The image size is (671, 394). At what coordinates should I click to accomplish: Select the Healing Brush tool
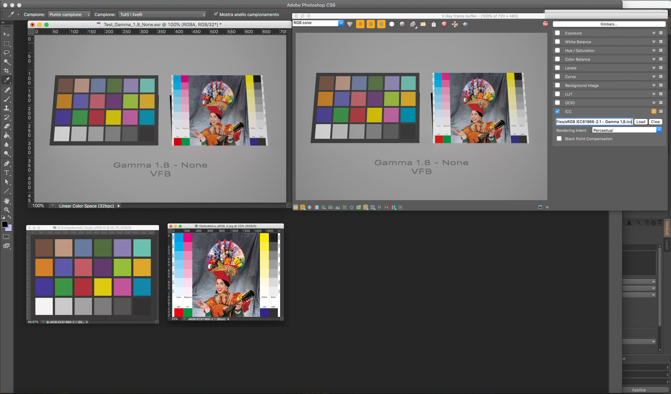coord(7,90)
